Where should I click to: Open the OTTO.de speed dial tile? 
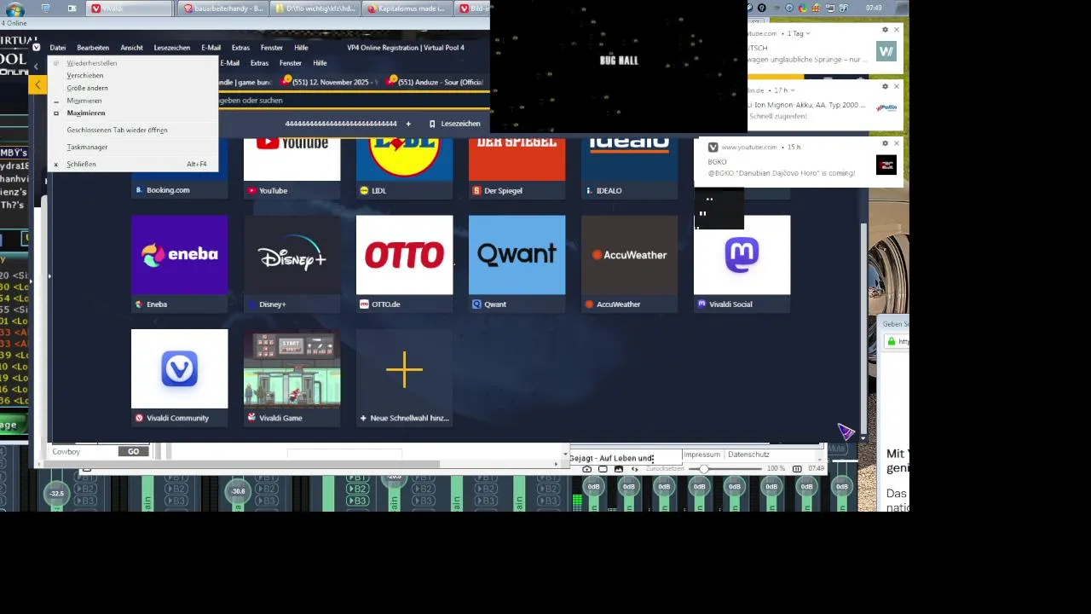click(x=404, y=264)
